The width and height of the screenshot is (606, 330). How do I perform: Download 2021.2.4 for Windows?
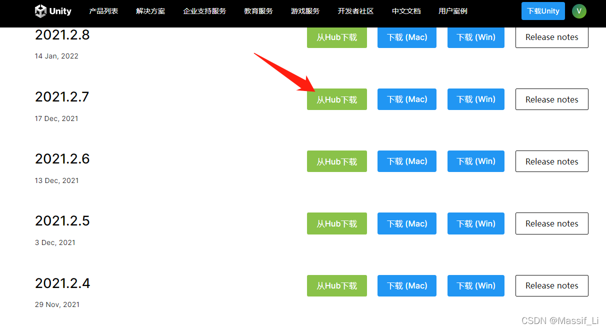(476, 285)
